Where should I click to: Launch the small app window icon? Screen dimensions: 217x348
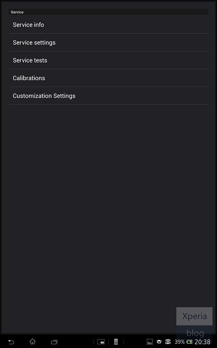[101, 342]
